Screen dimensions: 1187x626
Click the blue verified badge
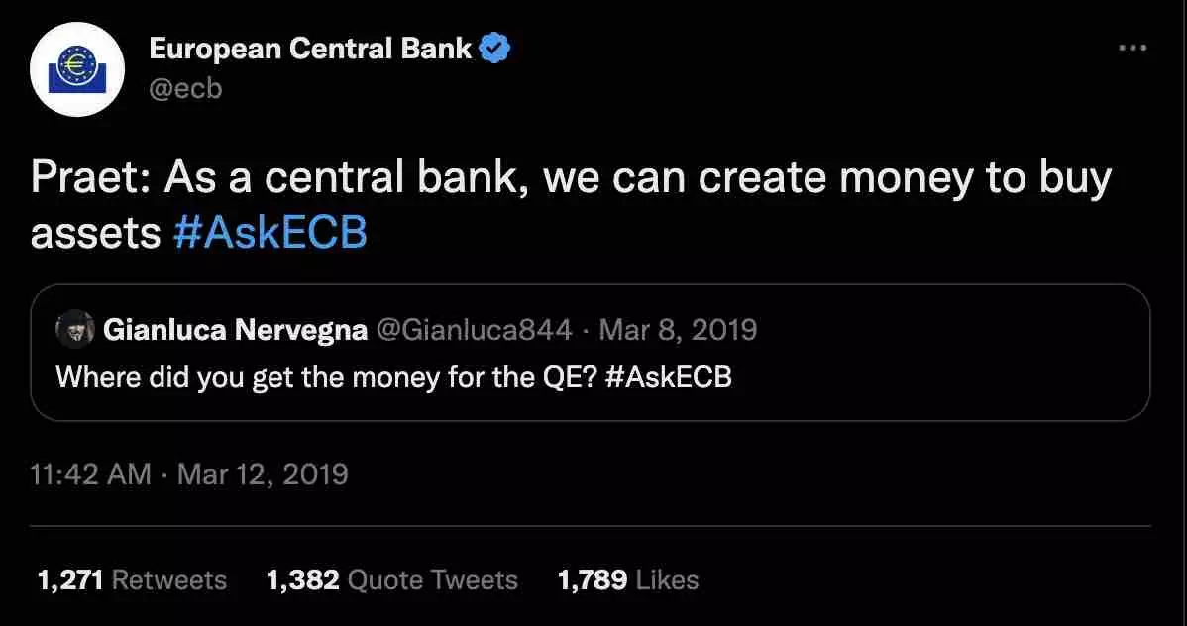point(495,48)
